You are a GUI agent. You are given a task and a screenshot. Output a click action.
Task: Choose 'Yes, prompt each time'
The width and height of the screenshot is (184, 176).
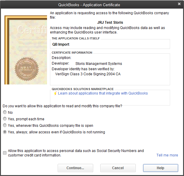[x=5, y=119]
